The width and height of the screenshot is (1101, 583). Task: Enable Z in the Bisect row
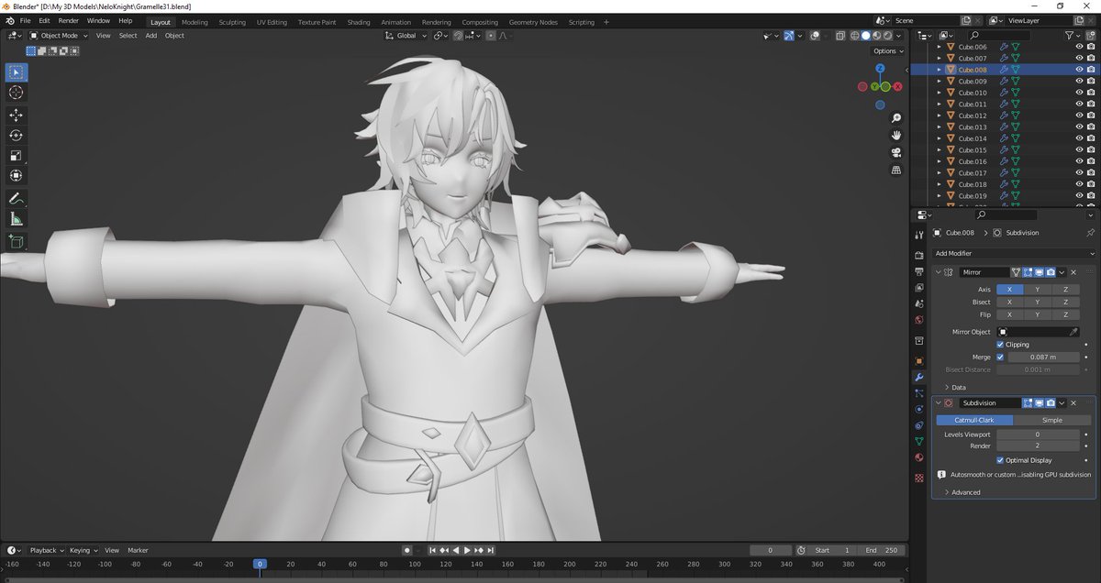pyautogui.click(x=1065, y=302)
